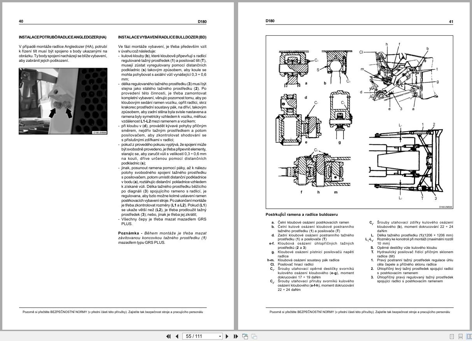Click page number 41 in the right header
The width and height of the screenshot is (472, 341).
pyautogui.click(x=451, y=22)
